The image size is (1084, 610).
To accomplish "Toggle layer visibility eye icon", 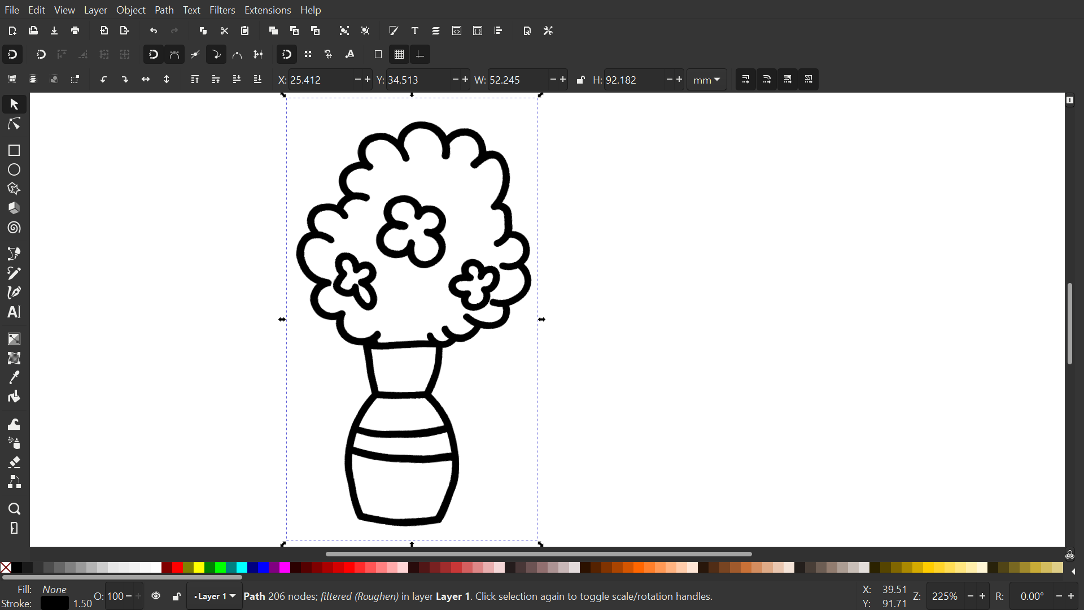I will coord(156,596).
